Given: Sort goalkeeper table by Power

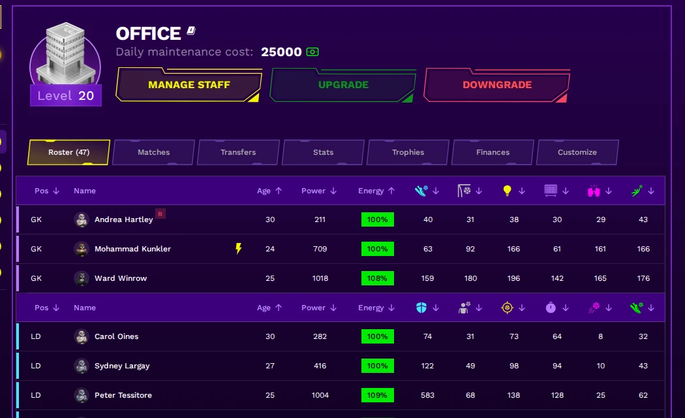Looking at the screenshot, I should 319,191.
